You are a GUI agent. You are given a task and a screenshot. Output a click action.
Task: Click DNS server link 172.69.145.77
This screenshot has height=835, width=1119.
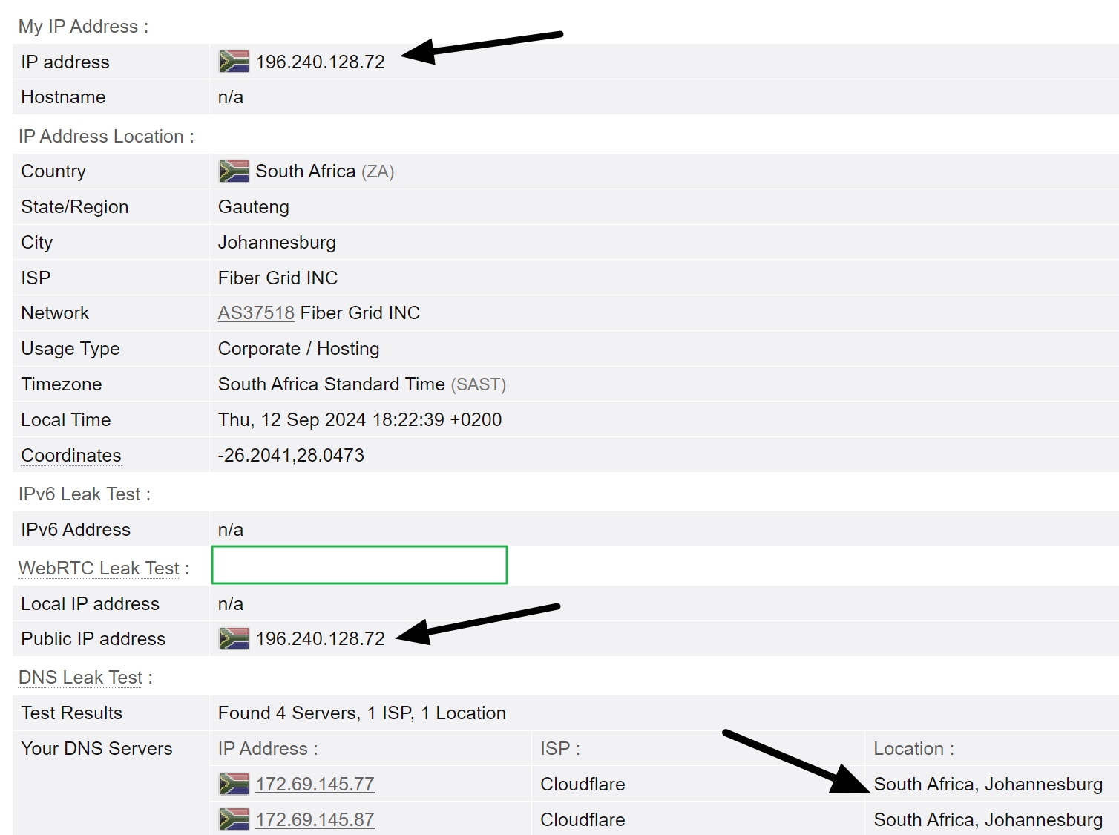[x=315, y=784]
